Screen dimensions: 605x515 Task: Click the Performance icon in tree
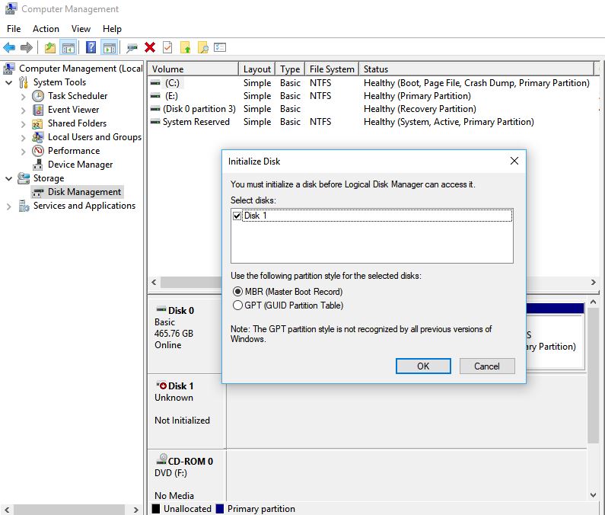[38, 151]
